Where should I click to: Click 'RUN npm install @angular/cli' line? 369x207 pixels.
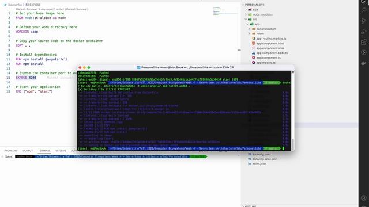coord(42,59)
